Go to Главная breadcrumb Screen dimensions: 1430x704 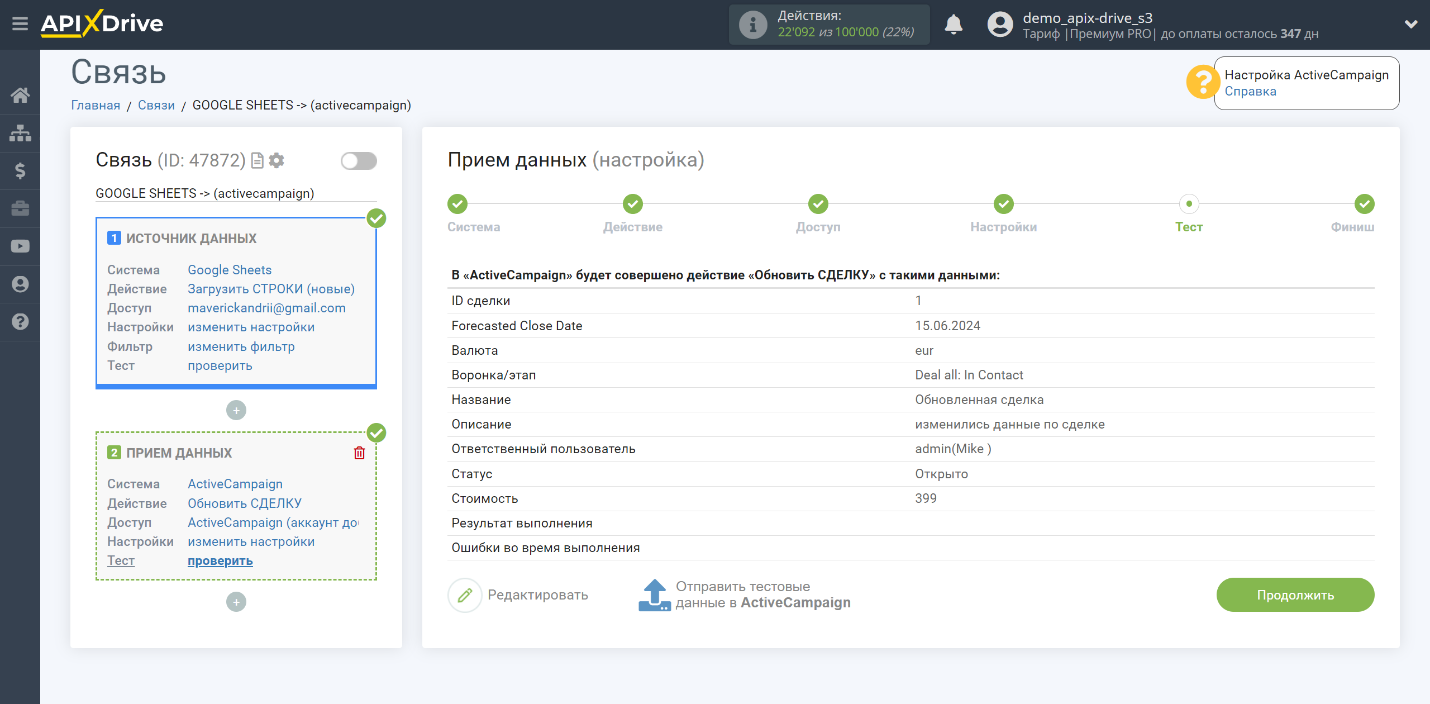pyautogui.click(x=96, y=106)
